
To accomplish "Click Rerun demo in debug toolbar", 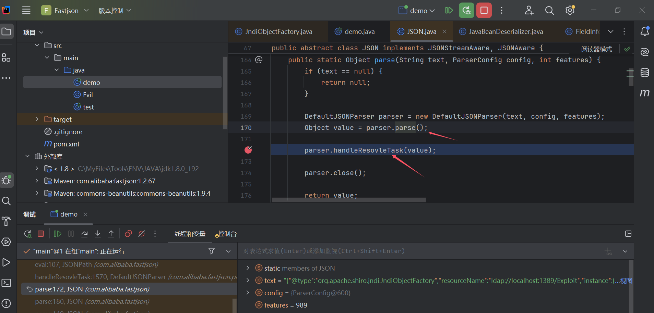I will click(x=28, y=234).
